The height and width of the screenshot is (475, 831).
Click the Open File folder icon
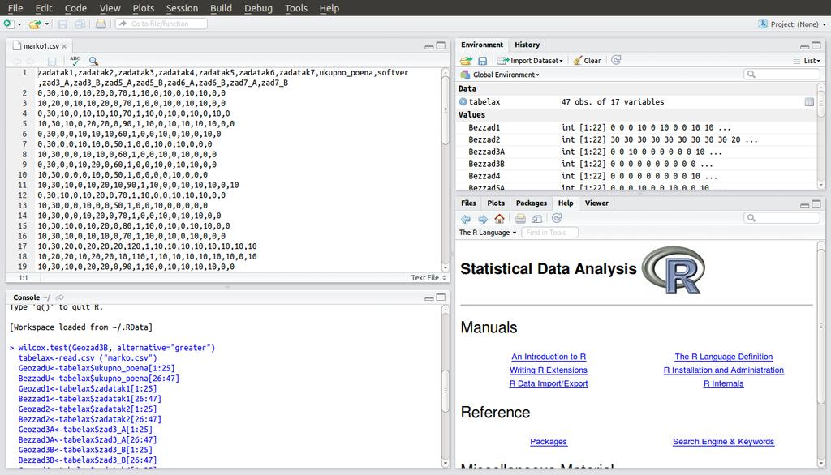point(35,24)
